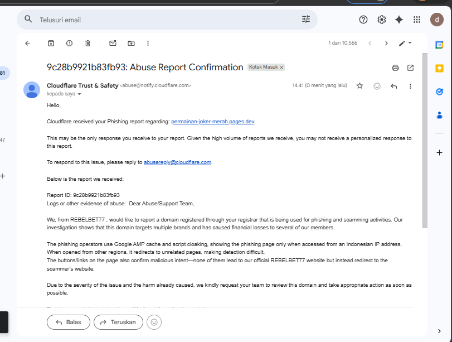Viewport: 452px width, 342px height.
Task: Show advanced search options
Action: tap(306, 20)
